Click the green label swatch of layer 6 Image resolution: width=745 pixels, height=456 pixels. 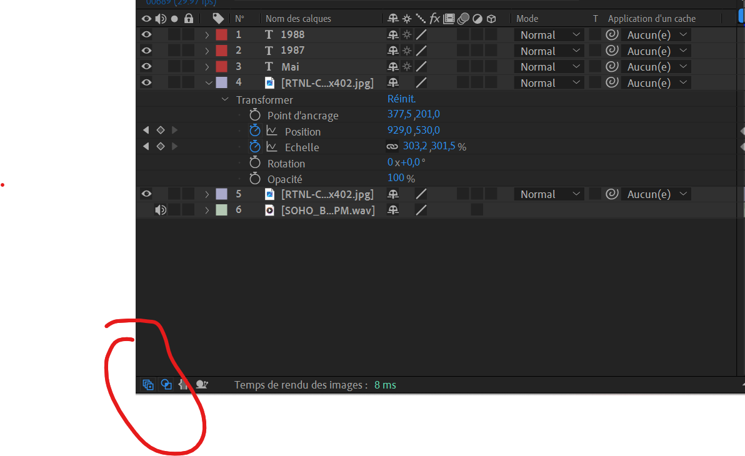click(221, 210)
